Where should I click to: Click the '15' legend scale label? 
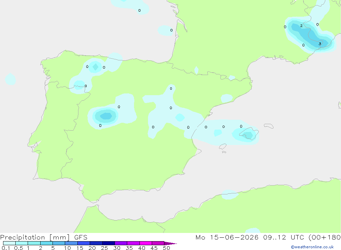click(80, 248)
